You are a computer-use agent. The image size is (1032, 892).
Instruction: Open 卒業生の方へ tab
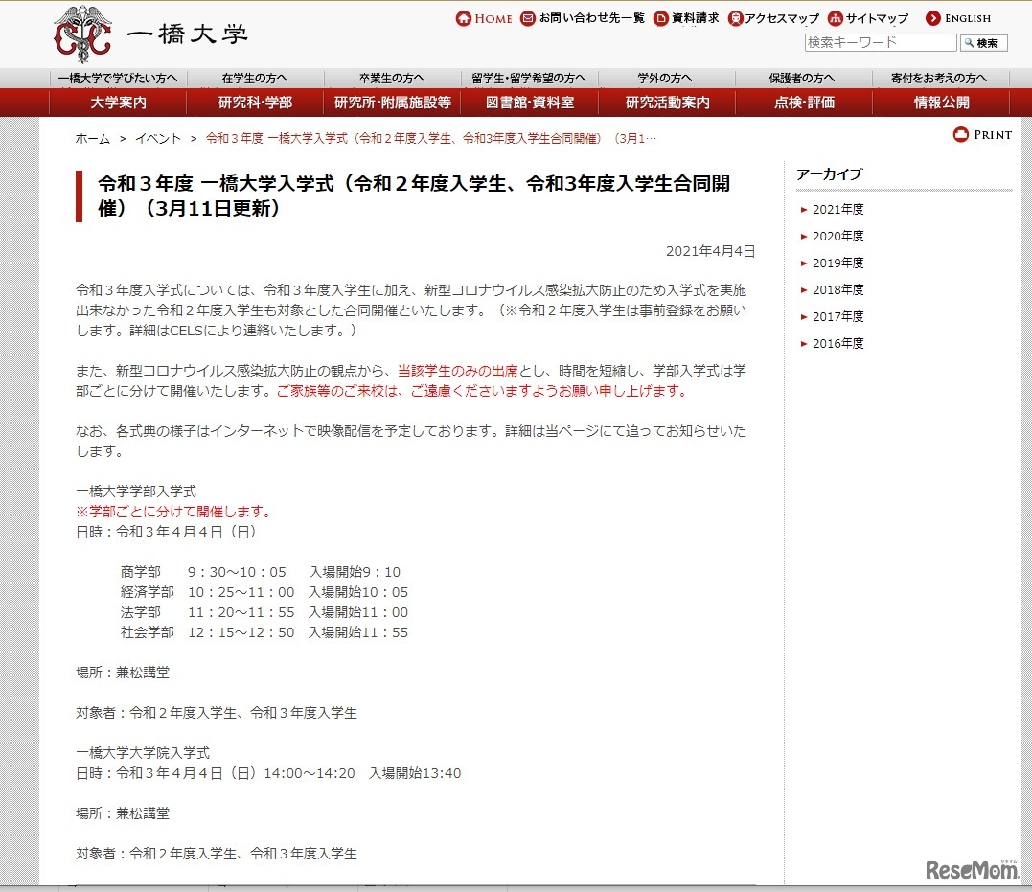[x=392, y=79]
